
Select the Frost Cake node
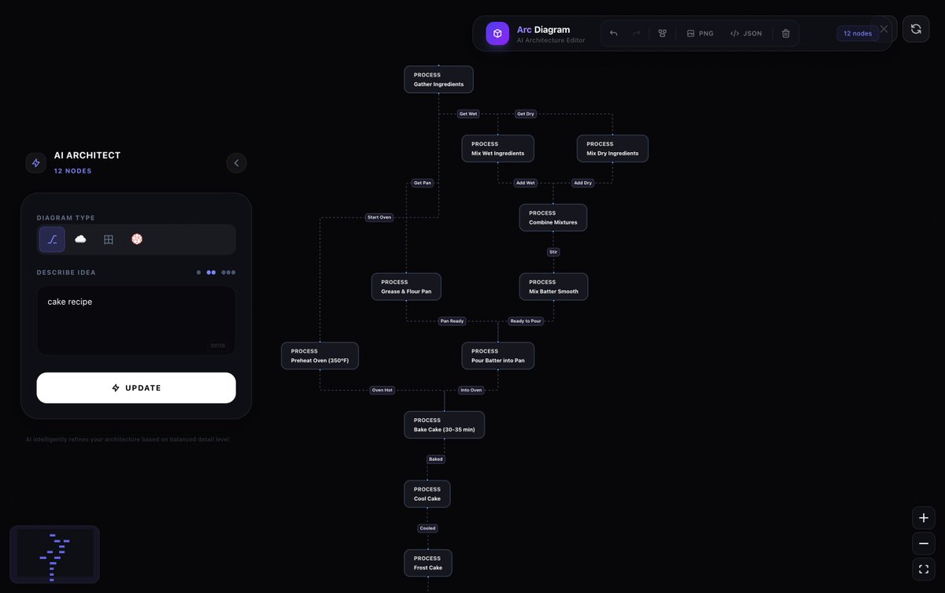click(428, 563)
